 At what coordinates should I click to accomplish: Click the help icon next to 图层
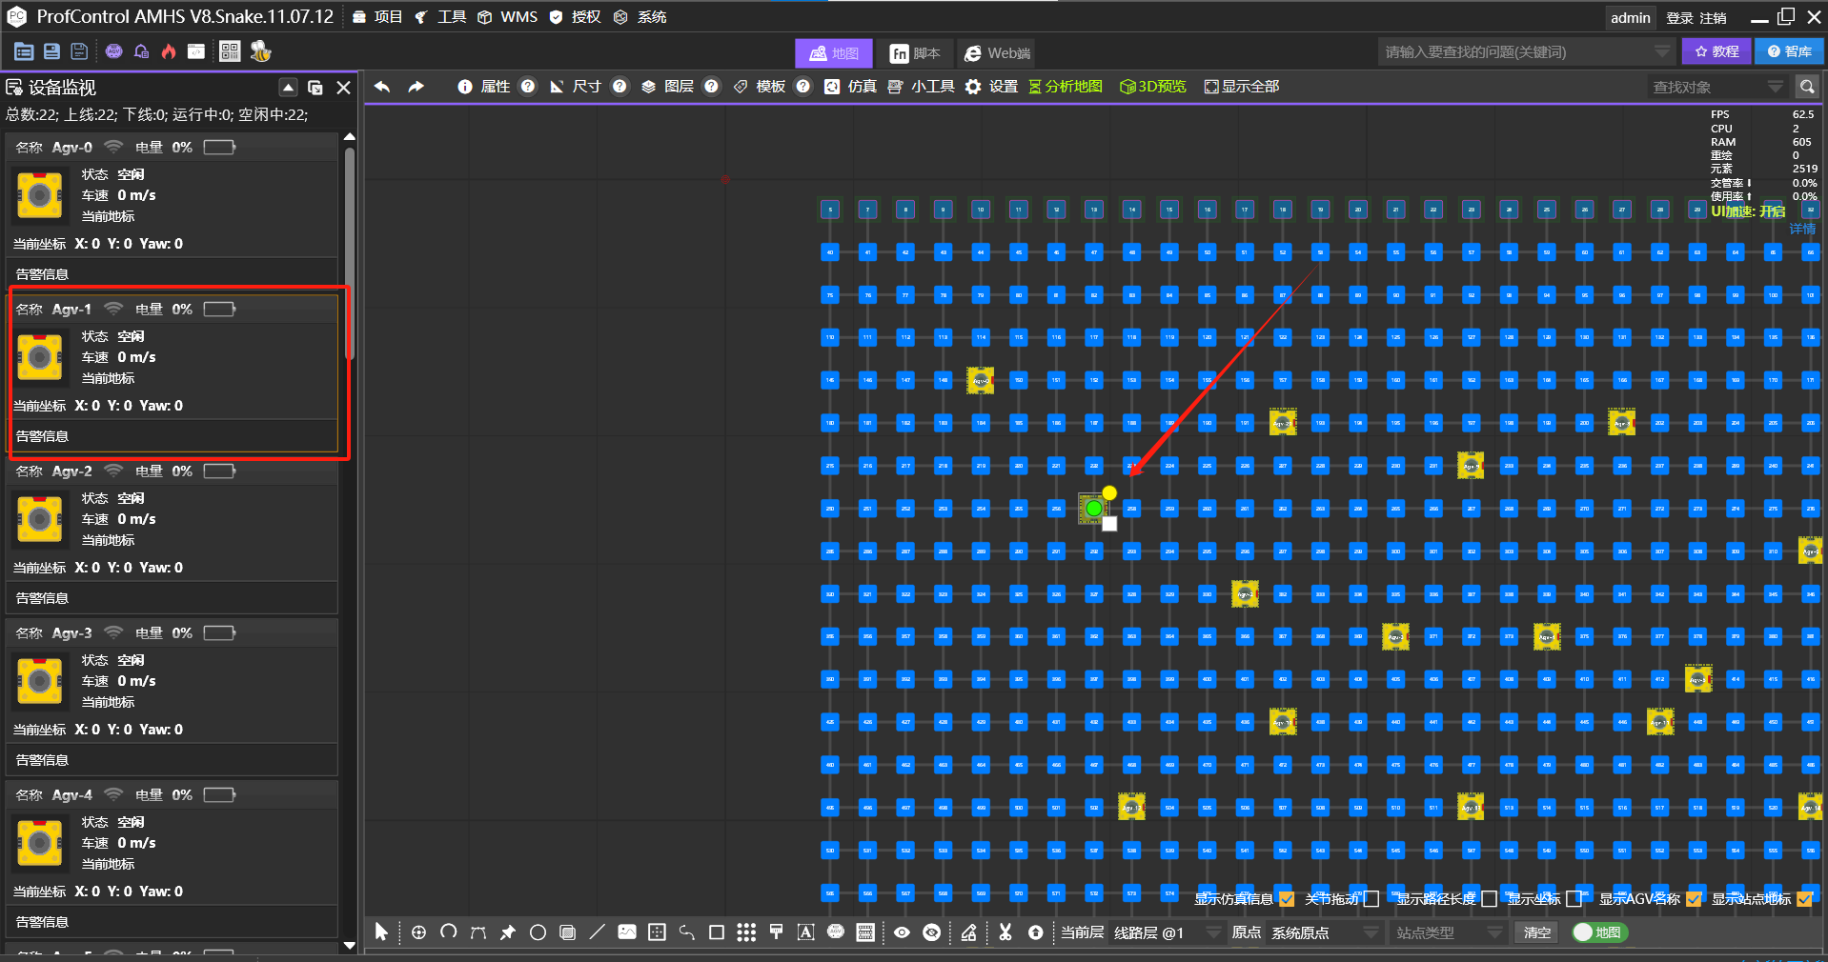click(711, 87)
